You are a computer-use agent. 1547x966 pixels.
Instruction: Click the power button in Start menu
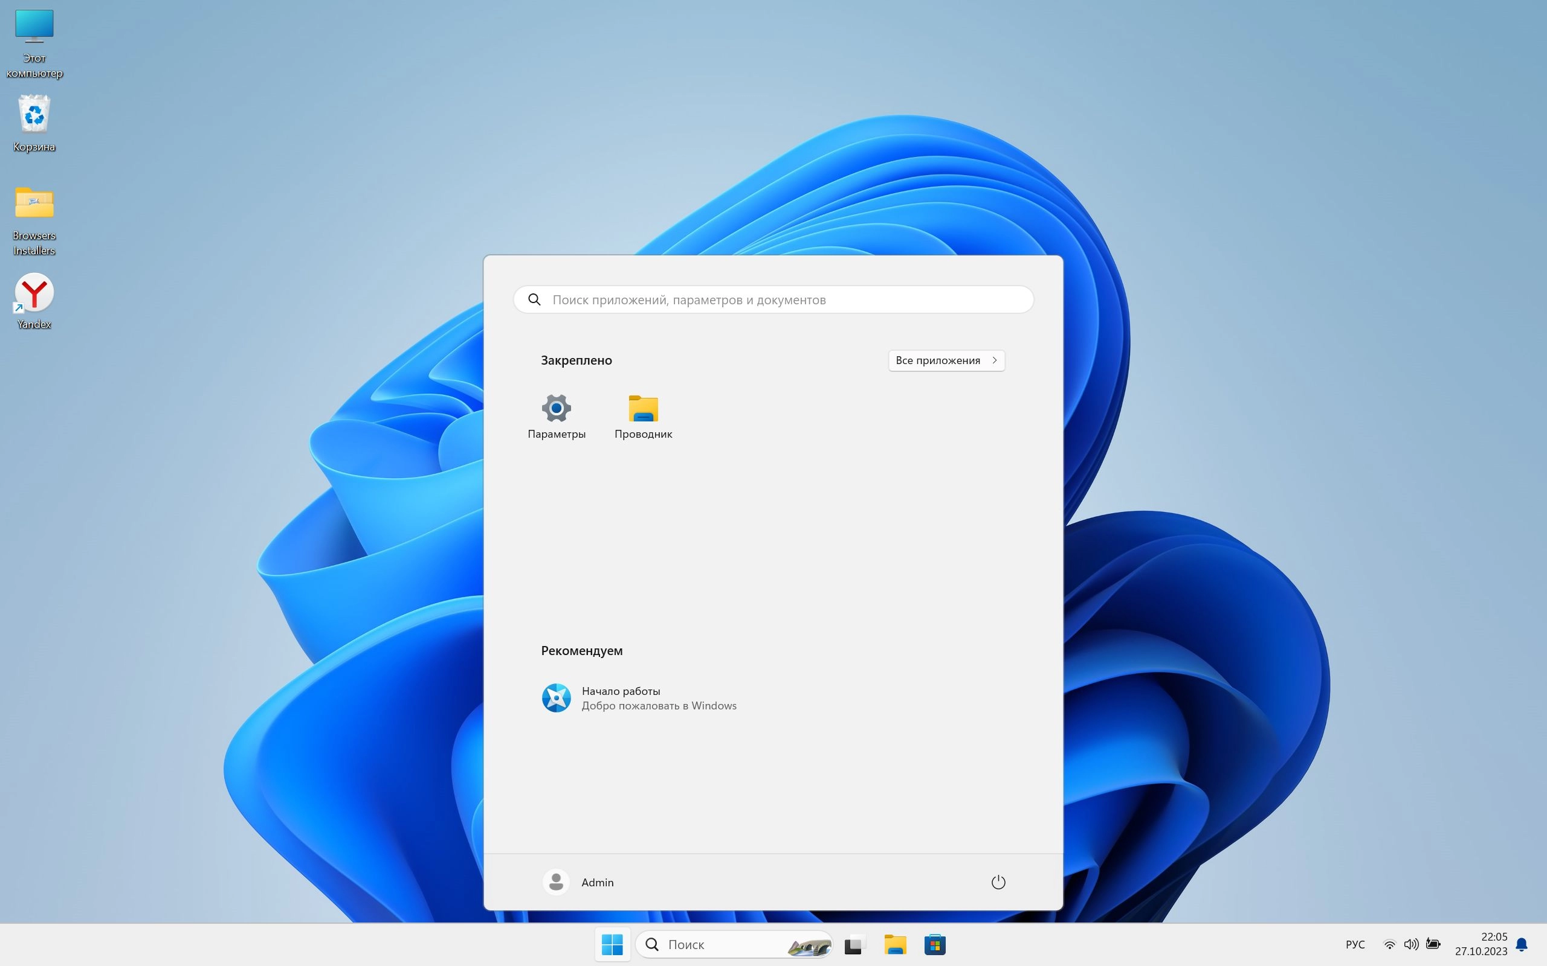998,882
